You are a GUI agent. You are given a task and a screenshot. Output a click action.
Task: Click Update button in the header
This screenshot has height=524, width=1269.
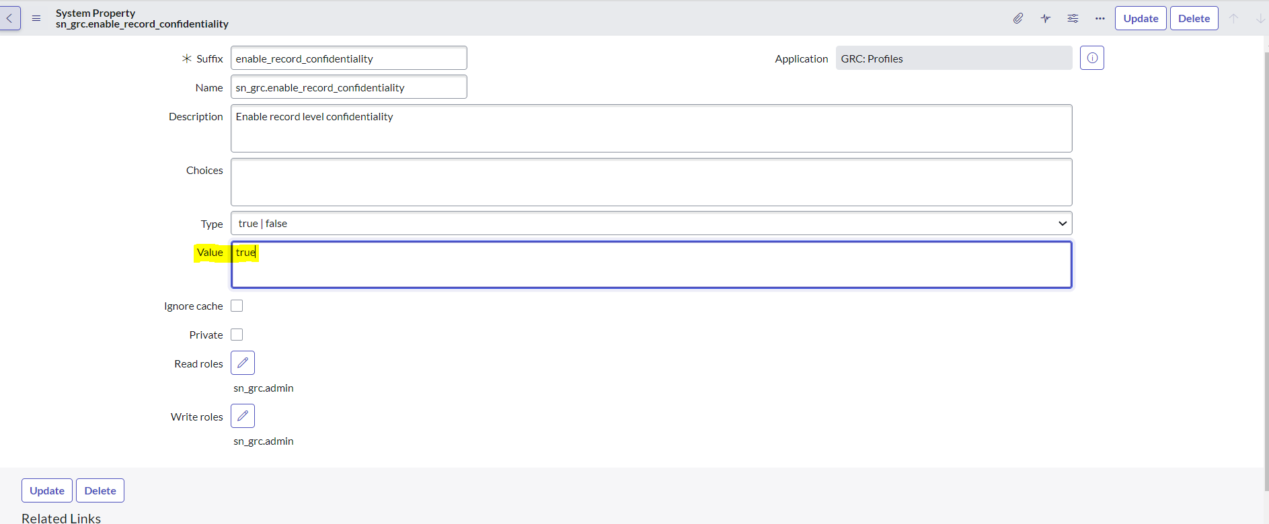click(x=1141, y=18)
